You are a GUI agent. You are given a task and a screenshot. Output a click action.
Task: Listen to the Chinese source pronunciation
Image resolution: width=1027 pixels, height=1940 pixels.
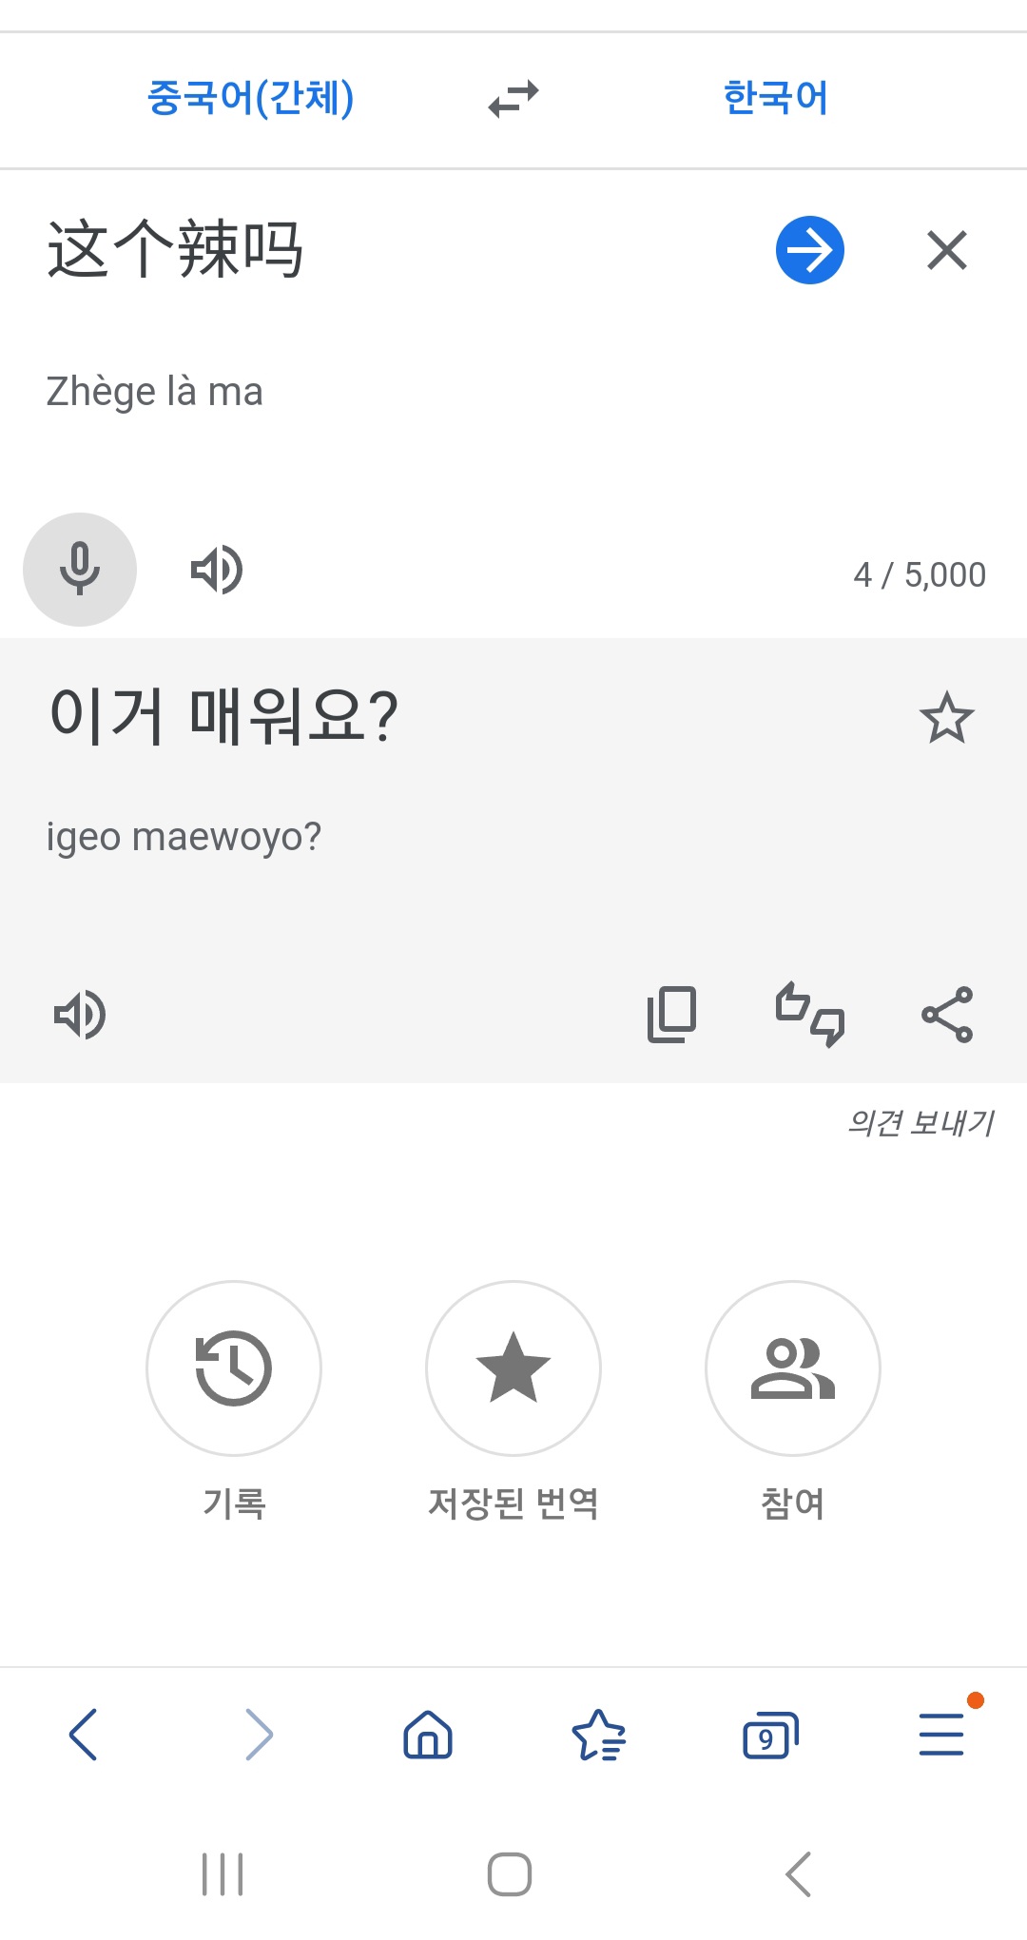[217, 570]
